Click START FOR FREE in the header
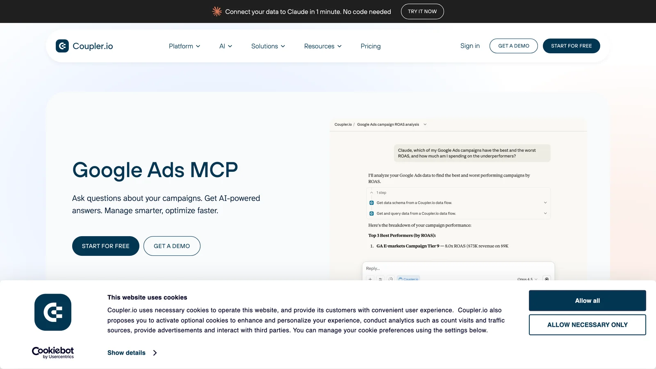Viewport: 656px width, 369px height. (572, 46)
